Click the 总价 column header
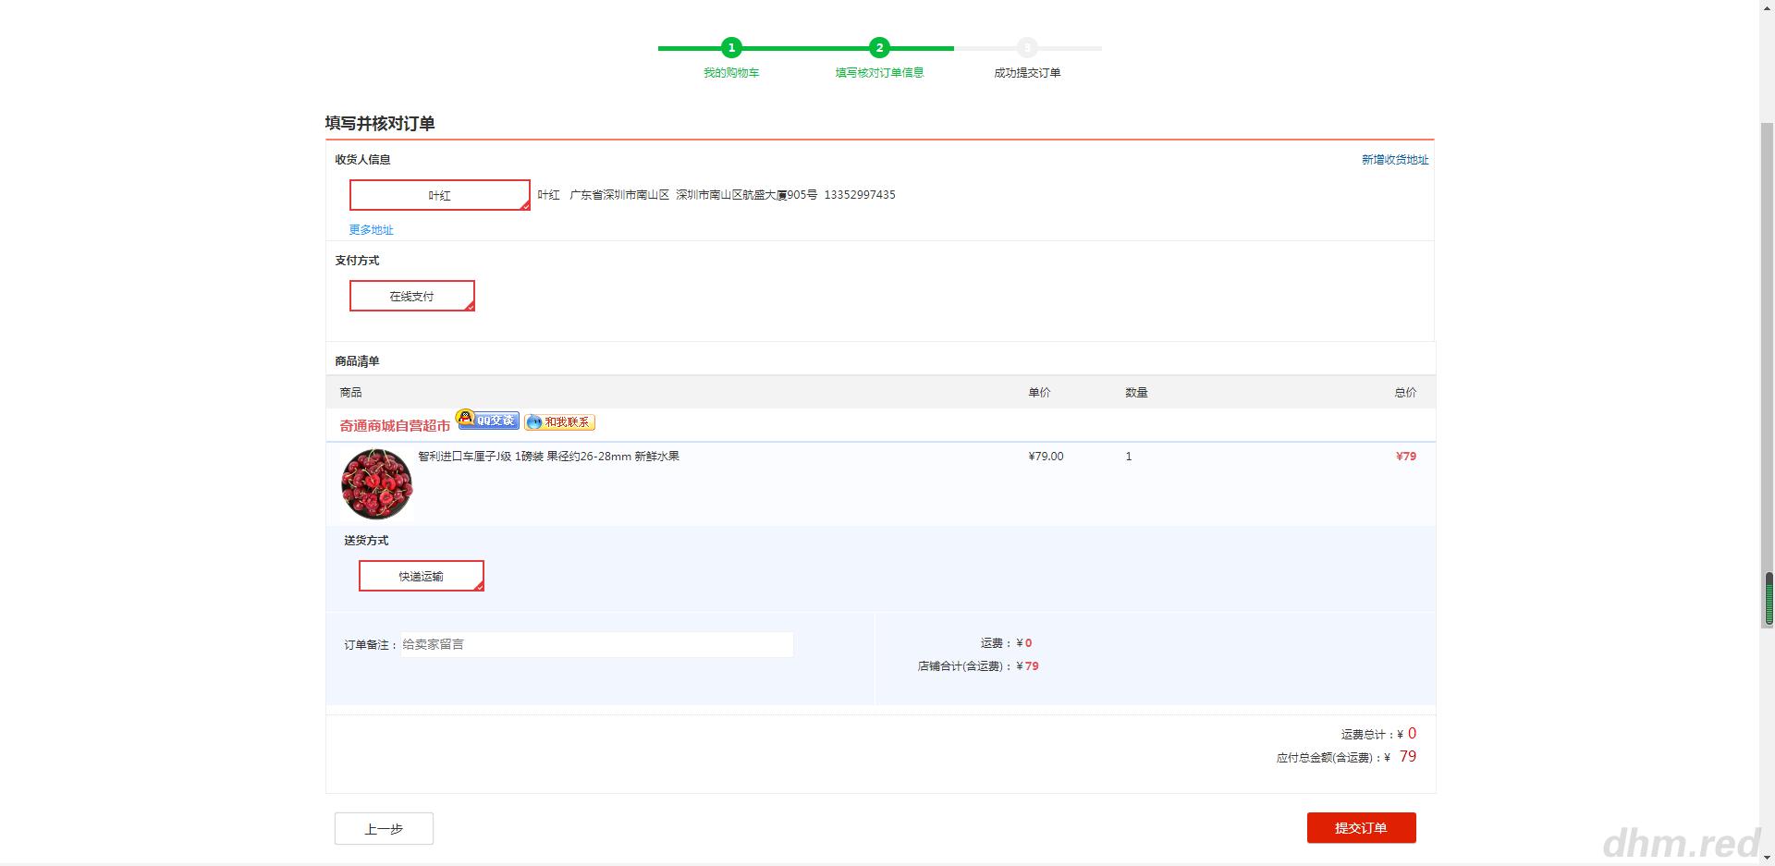The width and height of the screenshot is (1775, 866). click(x=1405, y=393)
